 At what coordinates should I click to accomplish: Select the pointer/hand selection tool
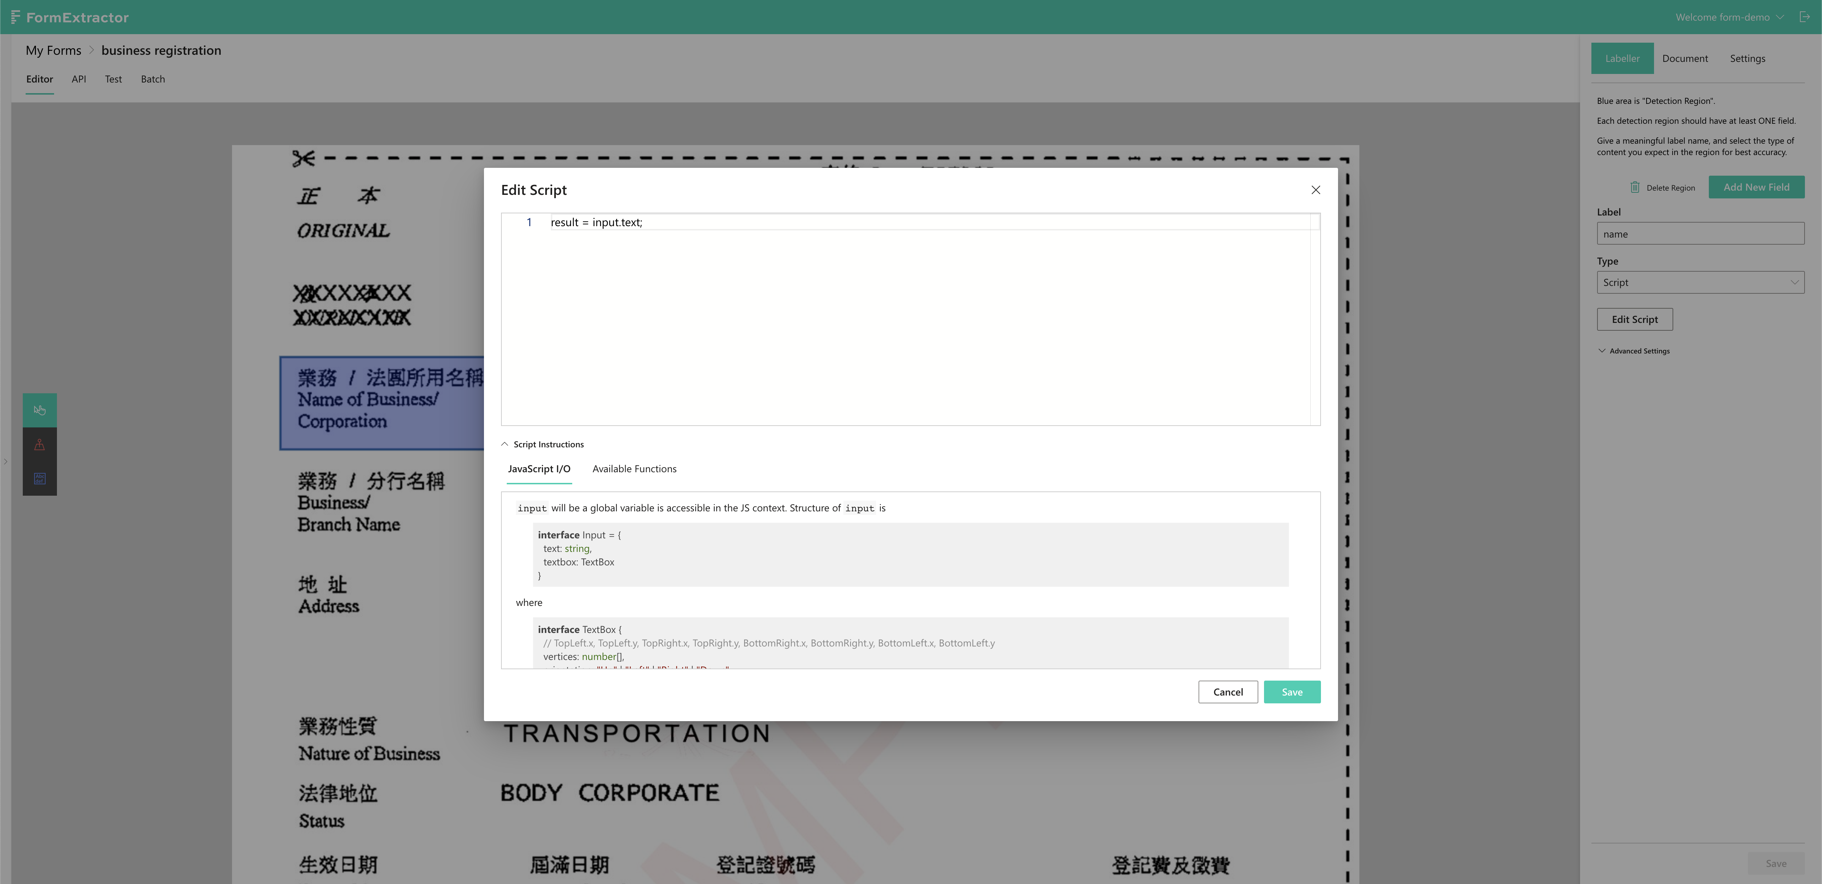point(40,410)
